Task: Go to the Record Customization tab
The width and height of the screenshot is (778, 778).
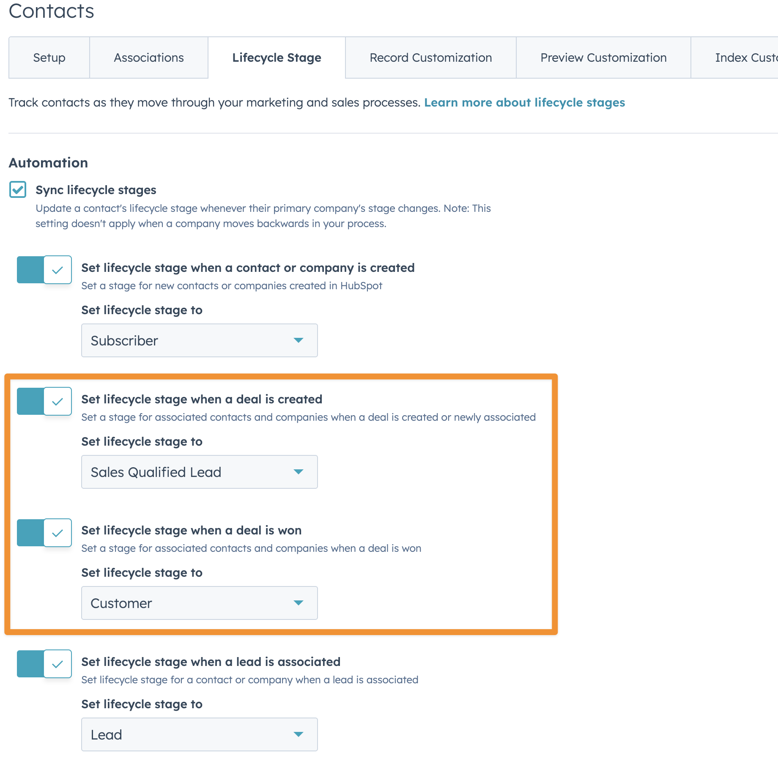Action: tap(430, 58)
